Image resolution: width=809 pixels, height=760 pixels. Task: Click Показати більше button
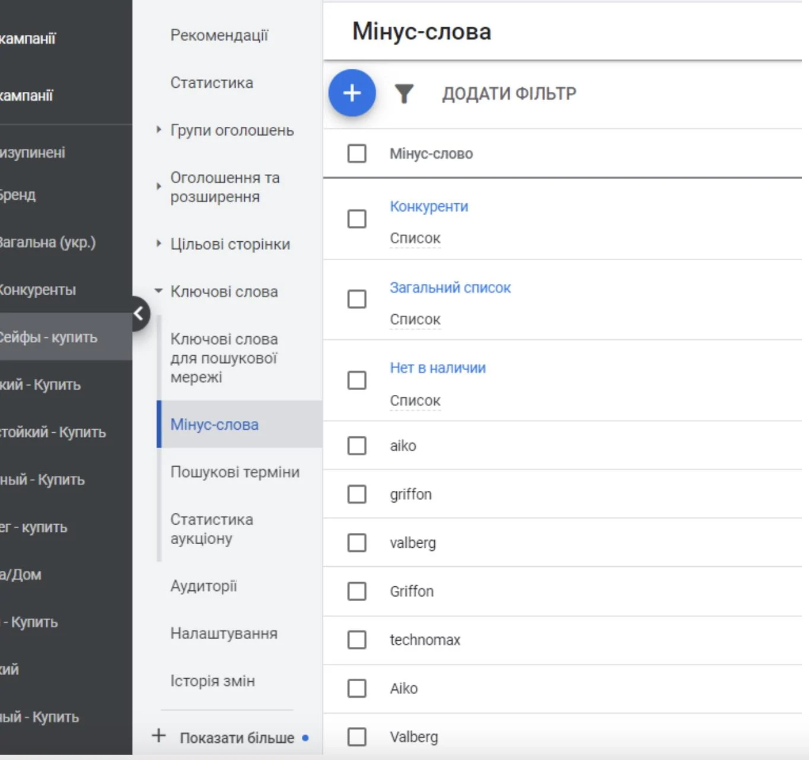pos(237,738)
